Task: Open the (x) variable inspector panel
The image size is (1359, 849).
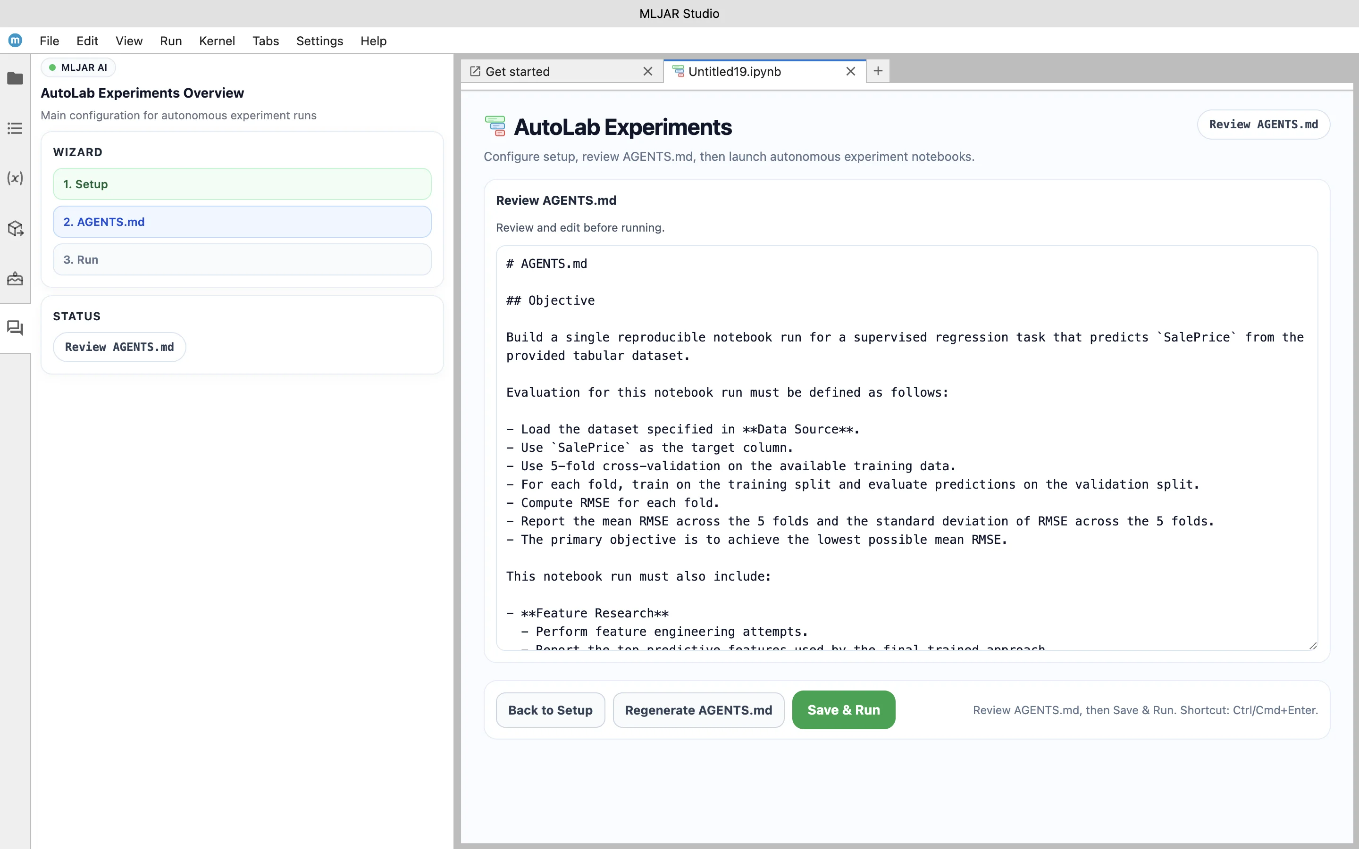Action: [x=15, y=179]
